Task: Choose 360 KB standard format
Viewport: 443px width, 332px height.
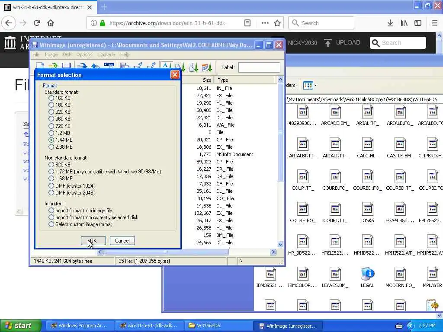Action: click(51, 118)
